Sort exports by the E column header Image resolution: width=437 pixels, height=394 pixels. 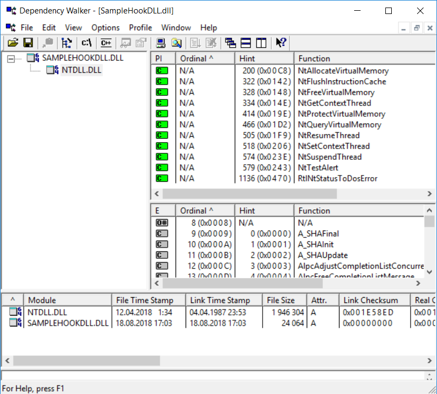pyautogui.click(x=163, y=210)
